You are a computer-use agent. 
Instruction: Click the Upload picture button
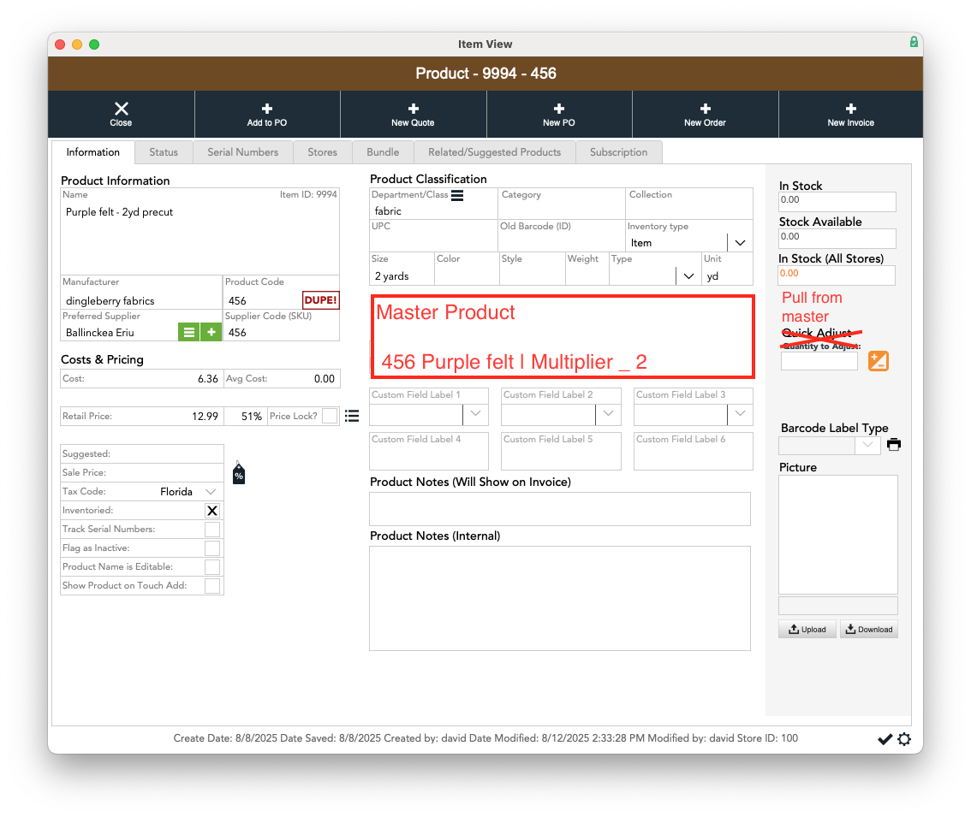coord(807,630)
